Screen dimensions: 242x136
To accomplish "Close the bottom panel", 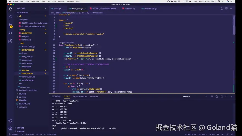I will point(231,96).
